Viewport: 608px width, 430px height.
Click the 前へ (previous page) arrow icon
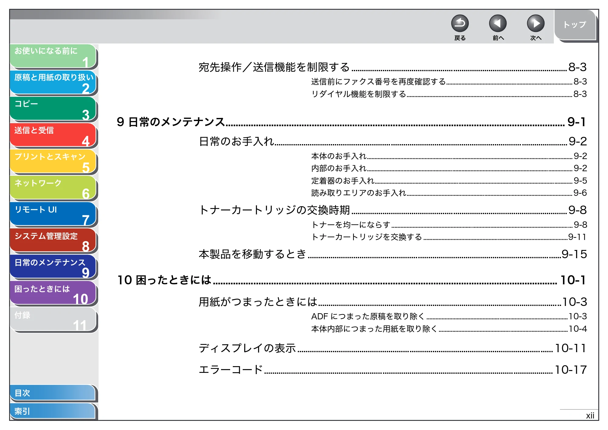tap(498, 23)
